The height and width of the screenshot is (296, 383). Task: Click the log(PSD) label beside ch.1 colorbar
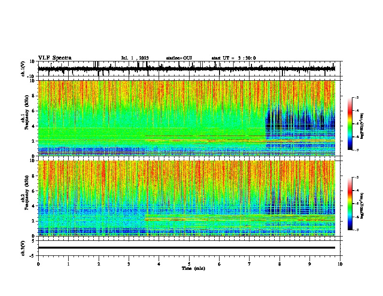click(362, 126)
